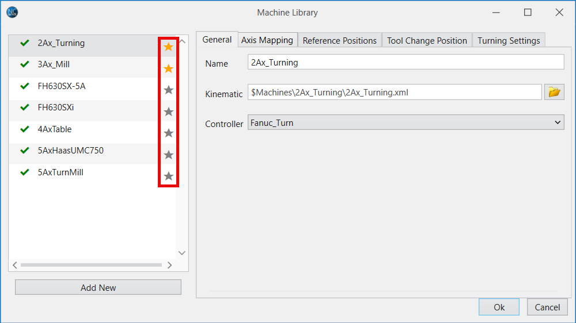The width and height of the screenshot is (576, 323).
Task: Browse for kinematic file with folder icon
Action: coord(554,92)
